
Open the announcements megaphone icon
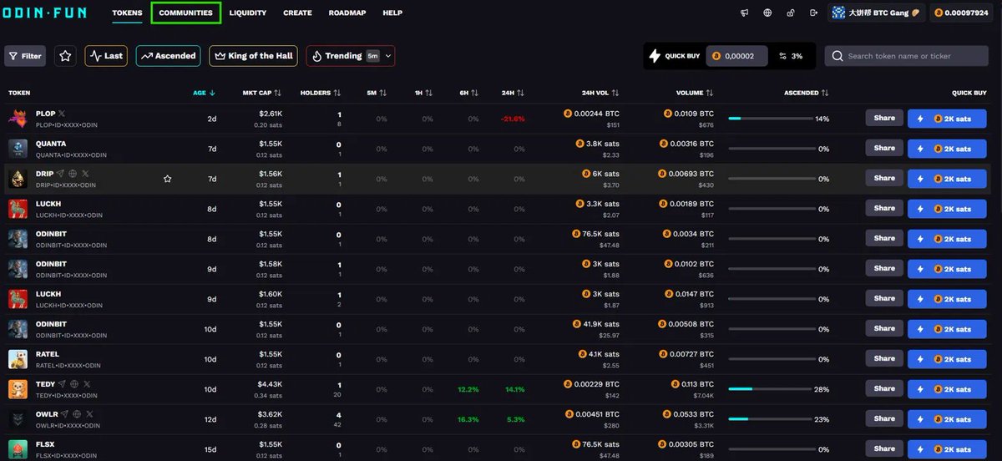tap(745, 13)
